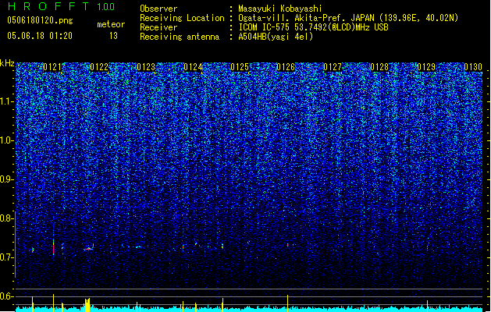Select the file name 0506180120.png

pyautogui.click(x=40, y=20)
